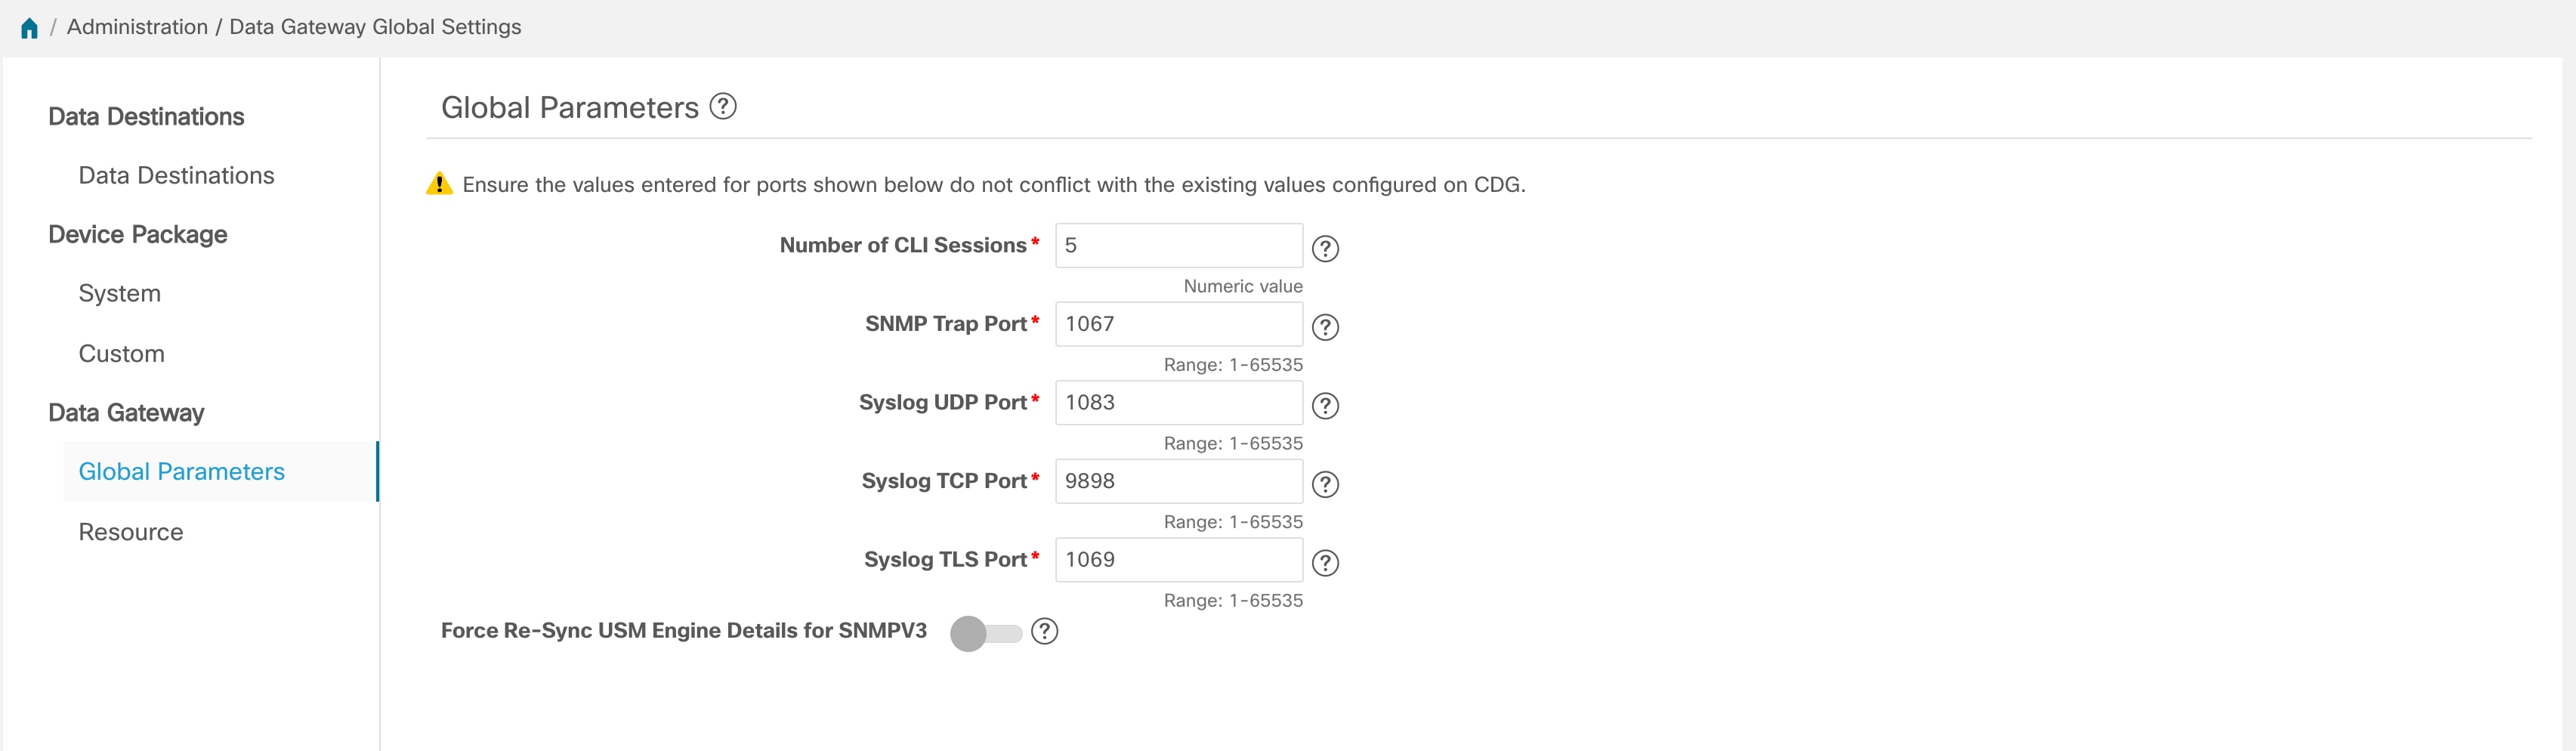Open Data Destinations sub-item in sidebar
Screen dimensions: 2576x751
click(x=176, y=175)
